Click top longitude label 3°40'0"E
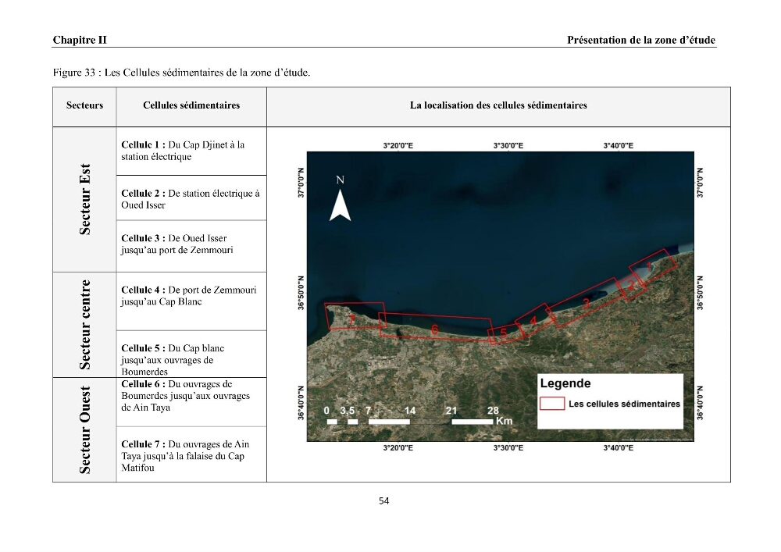The image size is (781, 552). (x=618, y=146)
